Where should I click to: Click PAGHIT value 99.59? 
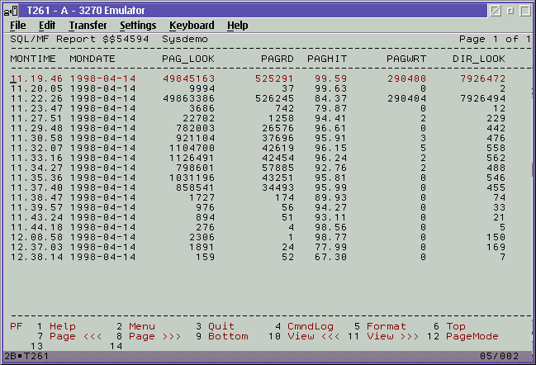coord(330,78)
